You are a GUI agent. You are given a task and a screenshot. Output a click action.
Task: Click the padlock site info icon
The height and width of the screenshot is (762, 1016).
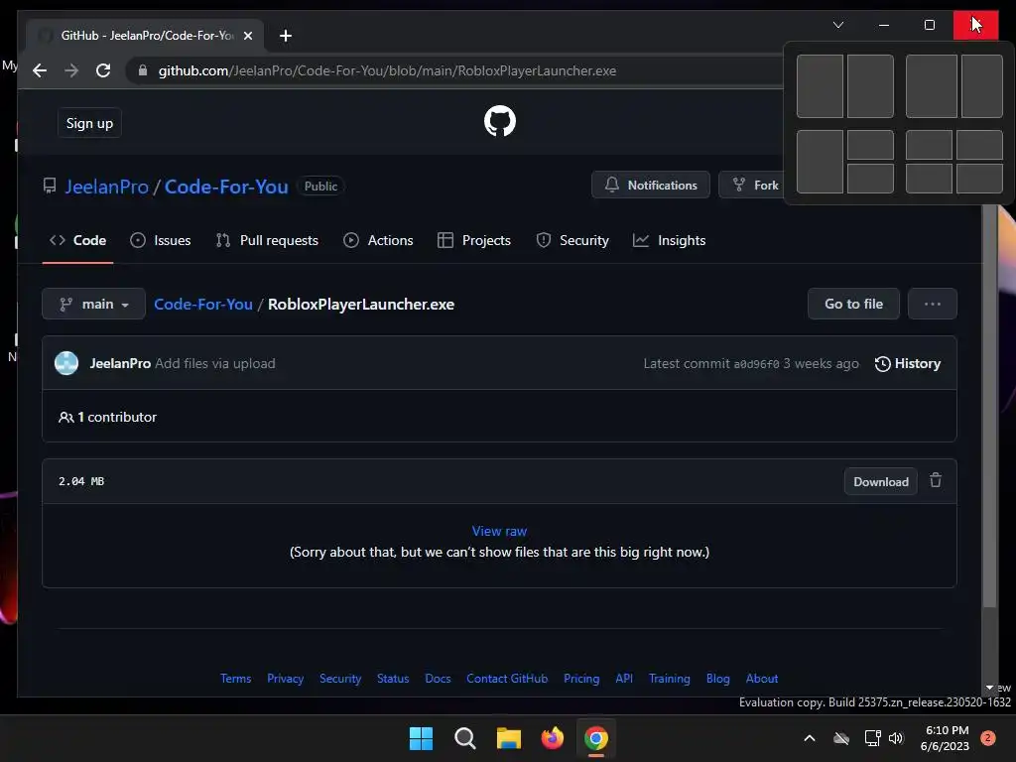[143, 70]
